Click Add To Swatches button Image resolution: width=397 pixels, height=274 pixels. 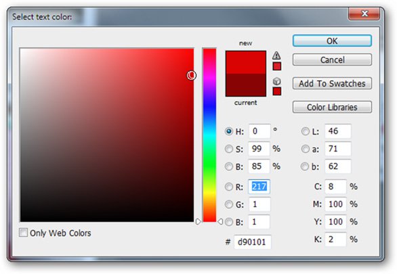[x=332, y=83]
